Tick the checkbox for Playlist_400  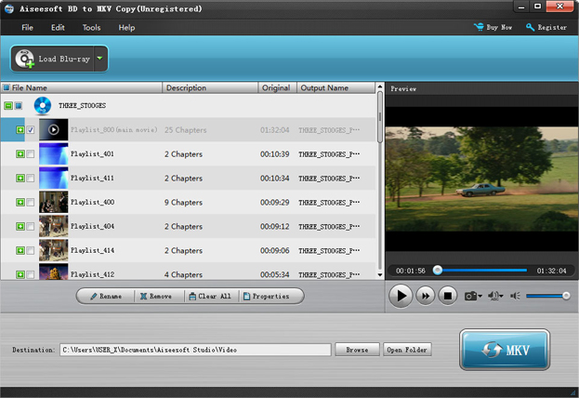(x=31, y=203)
